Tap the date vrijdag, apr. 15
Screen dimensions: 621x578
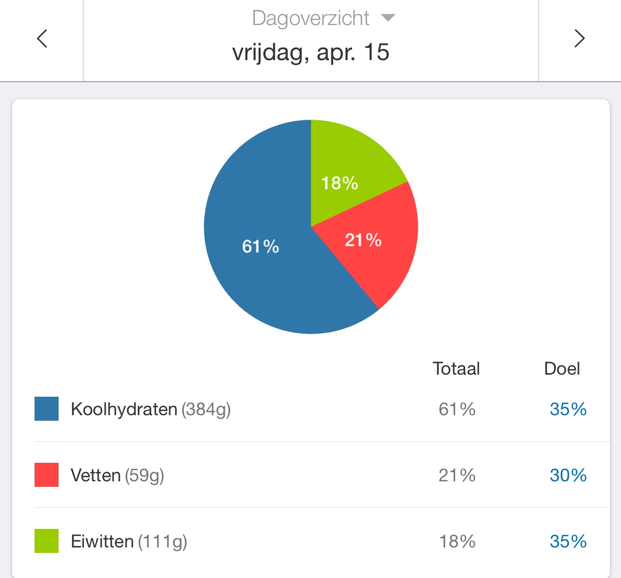coord(310,53)
